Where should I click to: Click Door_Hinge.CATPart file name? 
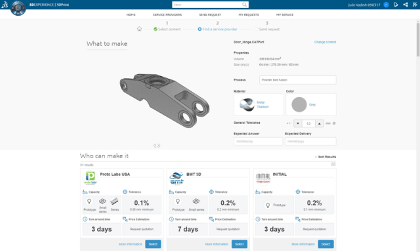point(249,42)
